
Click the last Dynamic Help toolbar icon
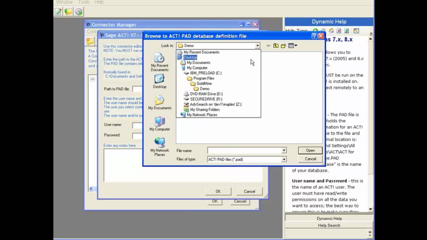pyautogui.click(x=356, y=31)
